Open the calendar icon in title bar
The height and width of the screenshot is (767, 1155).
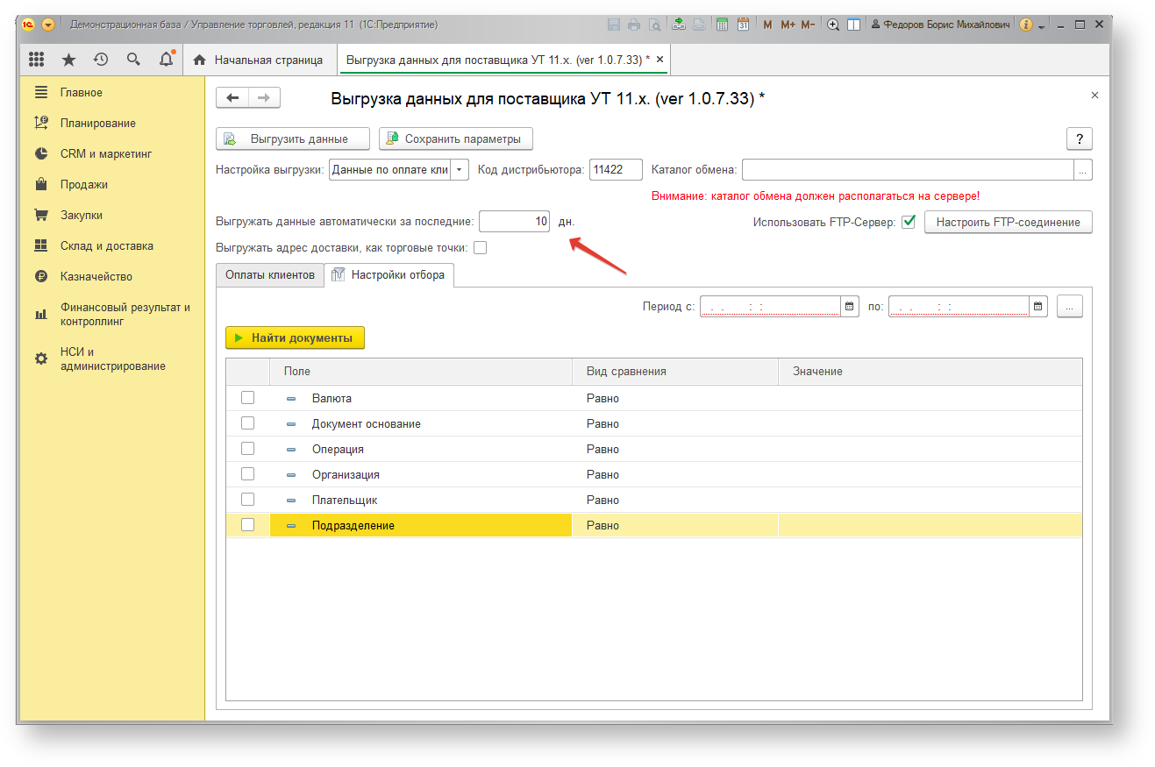[743, 25]
